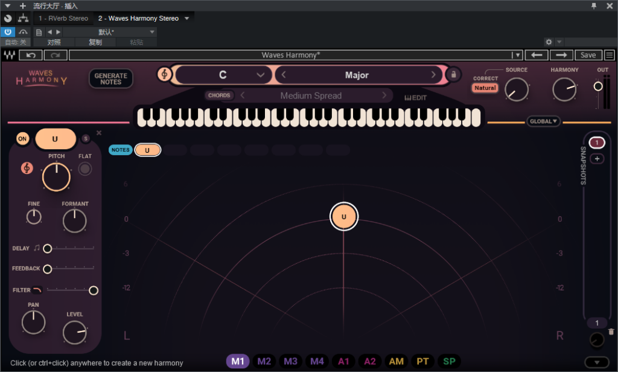Open keyboard EDIT mode
Screen dimensions: 618x372
(415, 97)
